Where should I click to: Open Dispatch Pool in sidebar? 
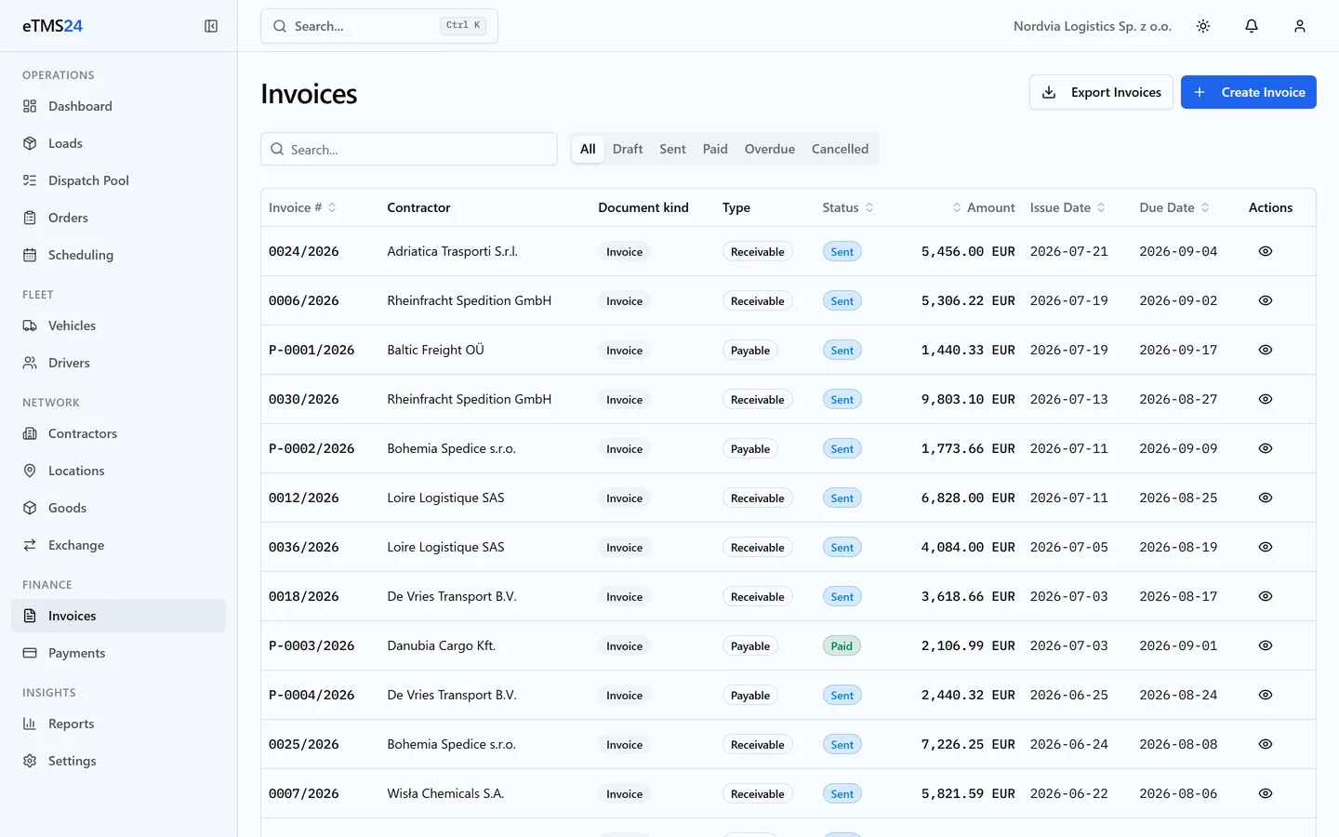click(x=118, y=180)
